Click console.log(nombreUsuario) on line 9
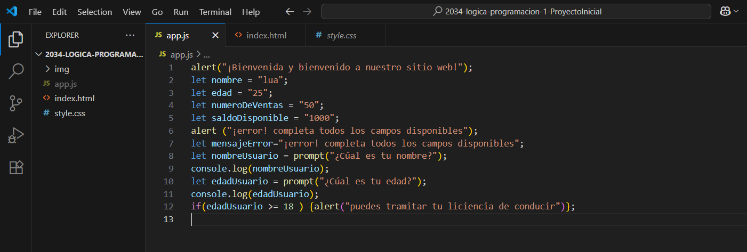Image resolution: width=747 pixels, height=252 pixels. 259,168
